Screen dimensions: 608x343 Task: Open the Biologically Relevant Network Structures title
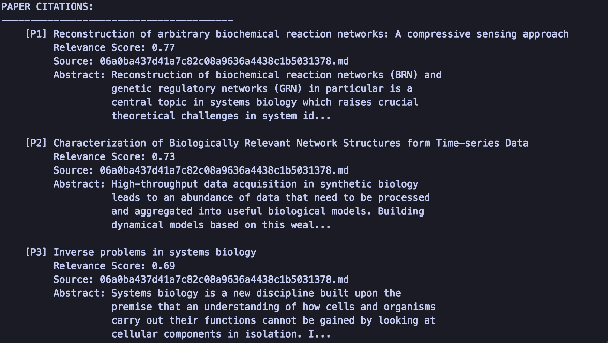[290, 143]
